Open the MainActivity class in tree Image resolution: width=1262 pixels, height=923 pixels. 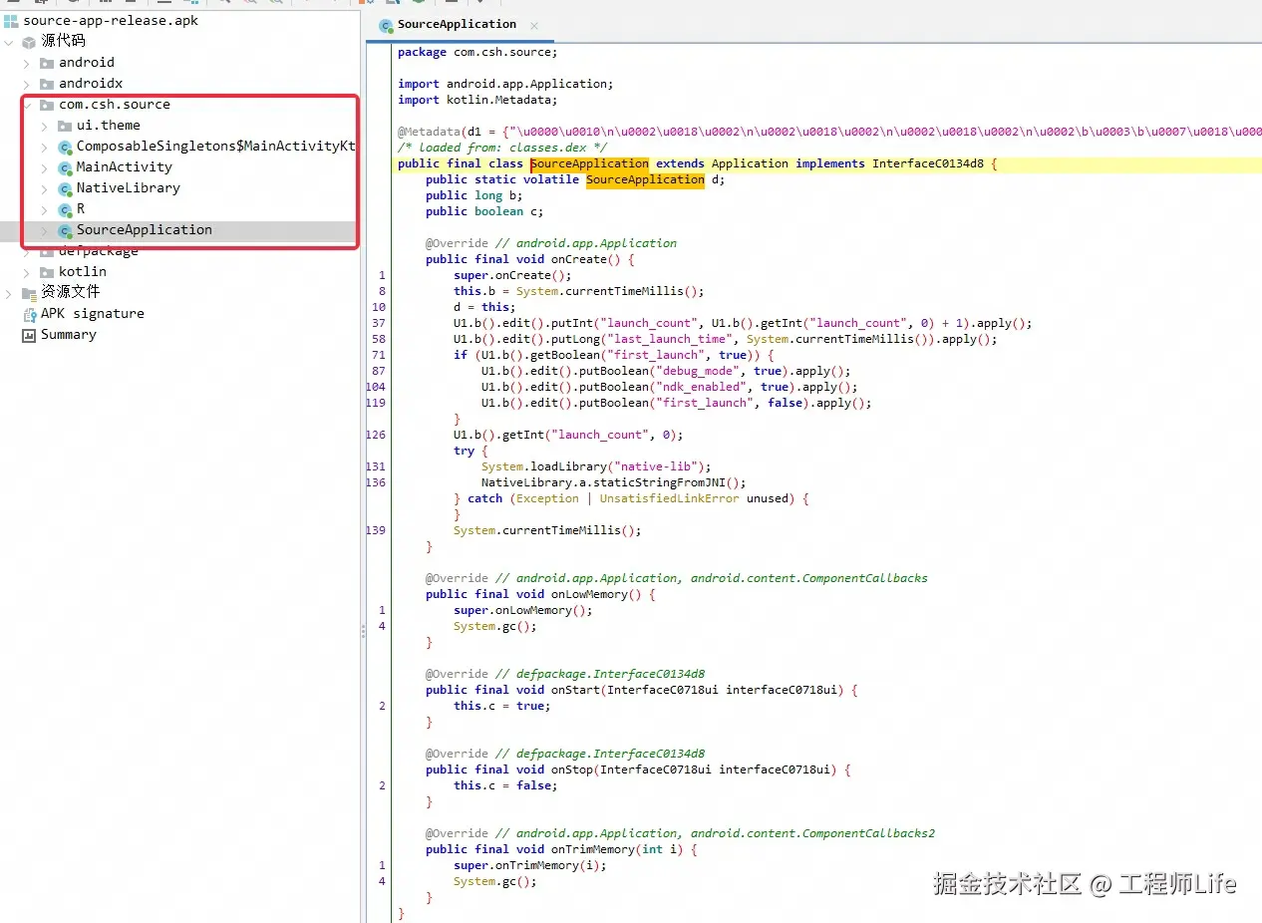coord(125,167)
